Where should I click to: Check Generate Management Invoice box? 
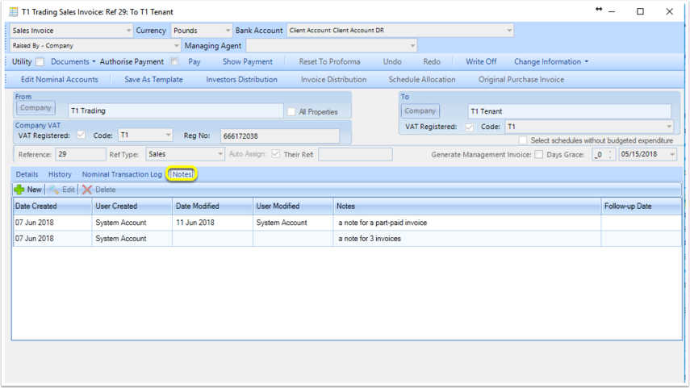tap(538, 154)
